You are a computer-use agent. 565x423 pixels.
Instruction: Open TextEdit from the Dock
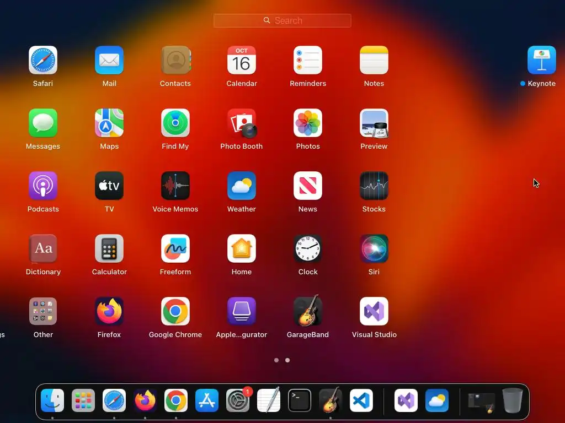[x=269, y=400]
